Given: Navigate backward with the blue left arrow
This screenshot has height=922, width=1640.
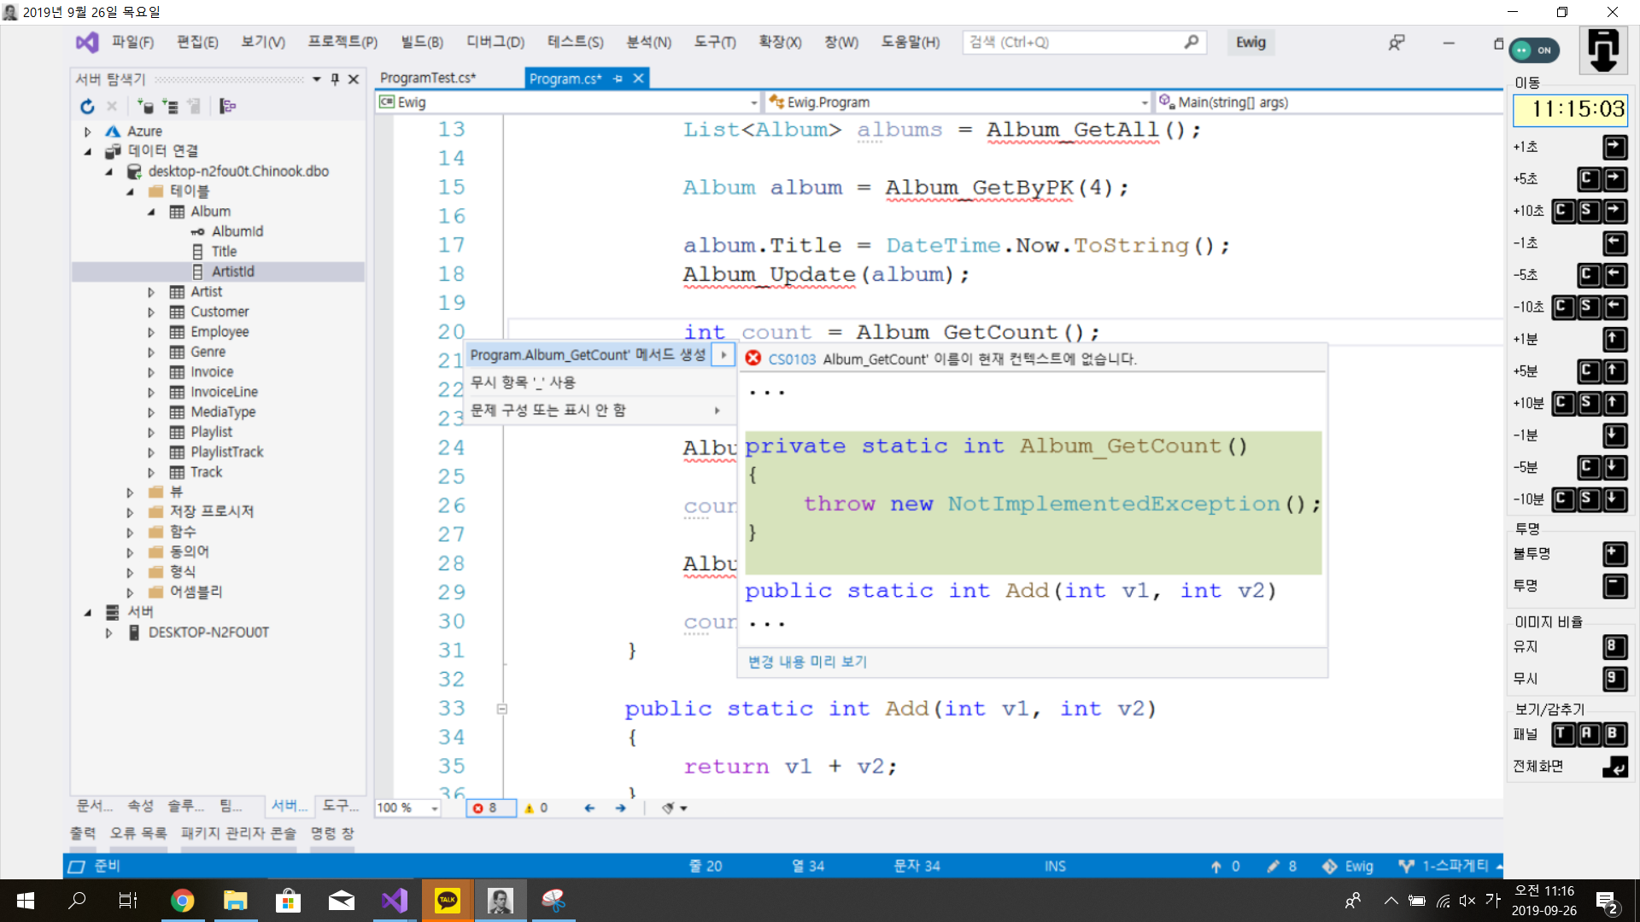Looking at the screenshot, I should coord(589,808).
